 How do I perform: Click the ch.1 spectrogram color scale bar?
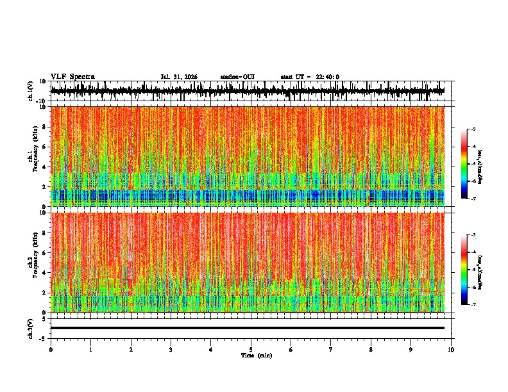tap(464, 164)
